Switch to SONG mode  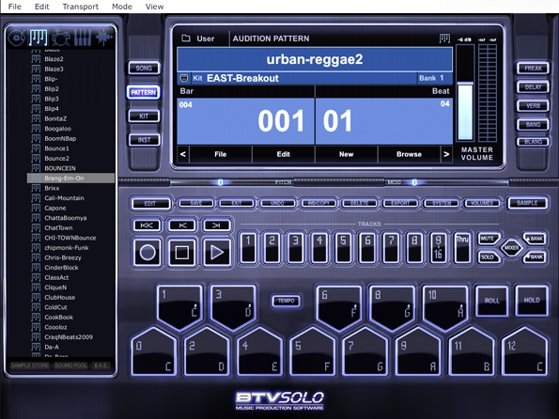[144, 68]
